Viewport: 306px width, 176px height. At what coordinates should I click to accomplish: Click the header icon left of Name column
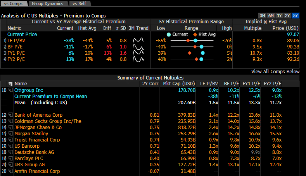pos(10,84)
